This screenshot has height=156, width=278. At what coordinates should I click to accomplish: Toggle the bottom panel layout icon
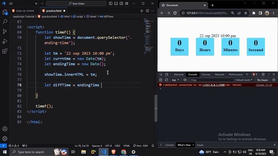click(x=116, y=3)
